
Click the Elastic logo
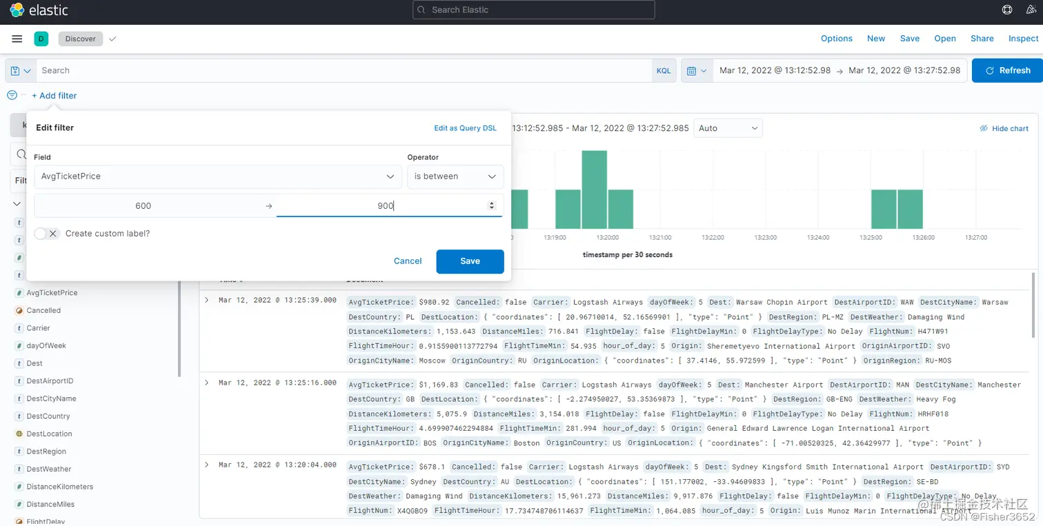coord(39,10)
